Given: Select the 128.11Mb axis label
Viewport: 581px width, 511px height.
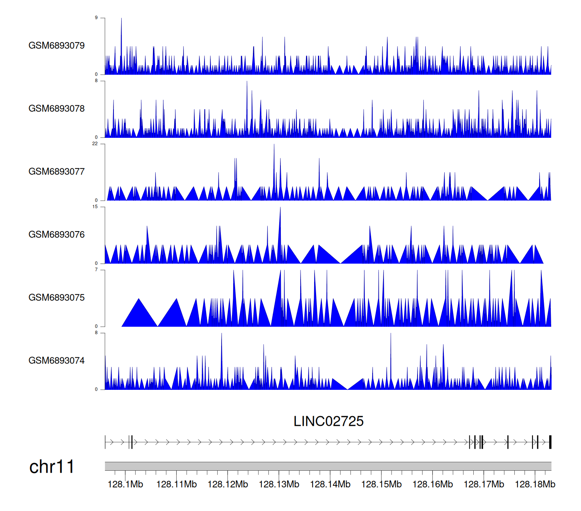Looking at the screenshot, I should pos(177,484).
